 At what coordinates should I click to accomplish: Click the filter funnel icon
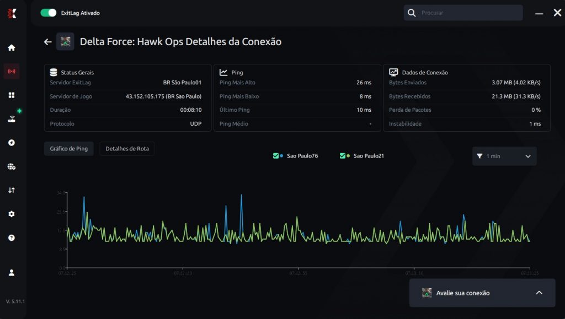479,156
